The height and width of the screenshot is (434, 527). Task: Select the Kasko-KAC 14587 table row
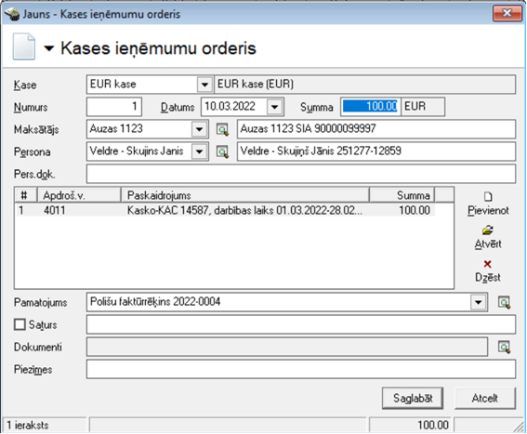pos(225,210)
